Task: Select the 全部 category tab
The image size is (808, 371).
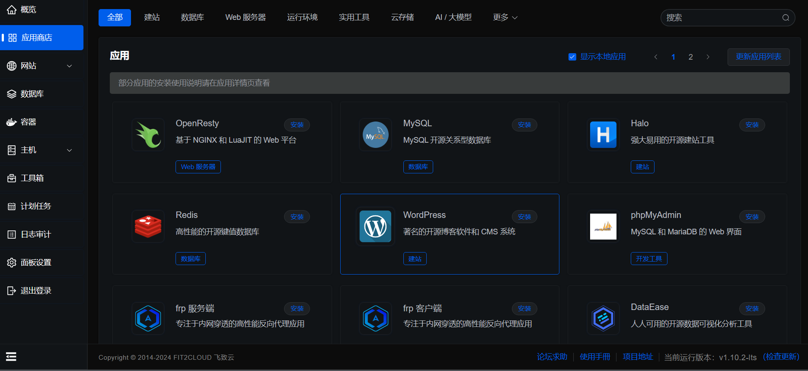Action: [115, 17]
